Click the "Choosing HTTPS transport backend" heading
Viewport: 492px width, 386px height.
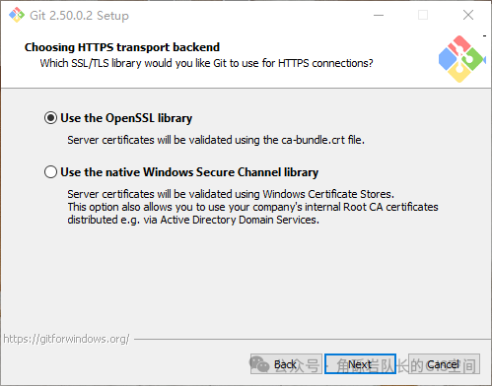[122, 47]
